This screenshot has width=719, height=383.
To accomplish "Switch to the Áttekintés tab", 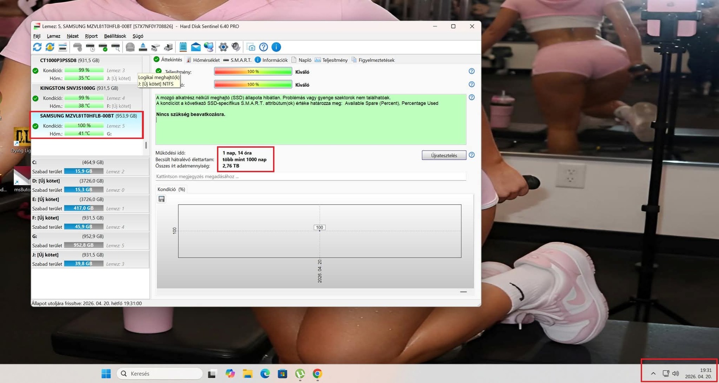I will [x=168, y=60].
